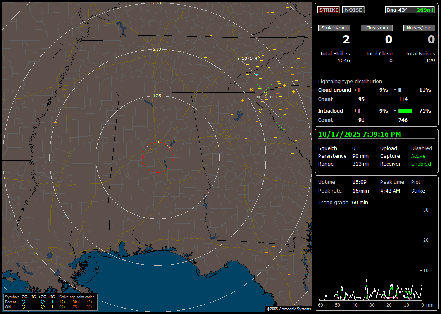The image size is (441, 314).
Task: Click the Recent +IC plus symbol in legend
Action: pos(52,302)
